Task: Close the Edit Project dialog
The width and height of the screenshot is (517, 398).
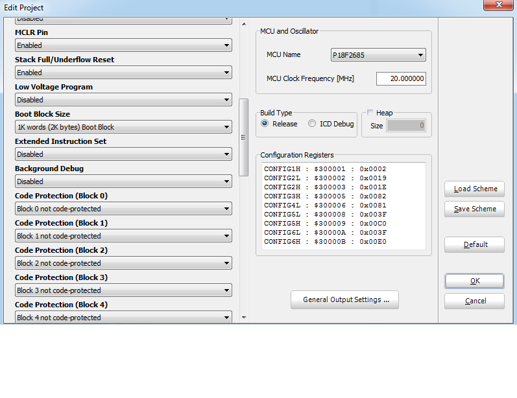Action: 498,5
